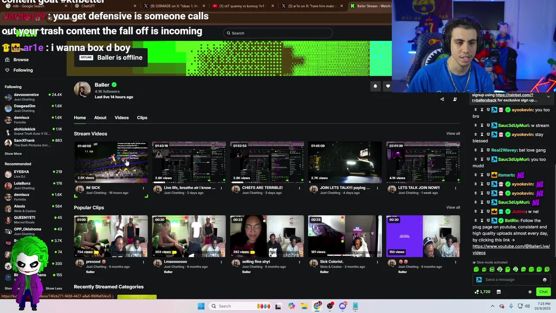Open the IM SICK stream video thumbnail

pos(111,162)
